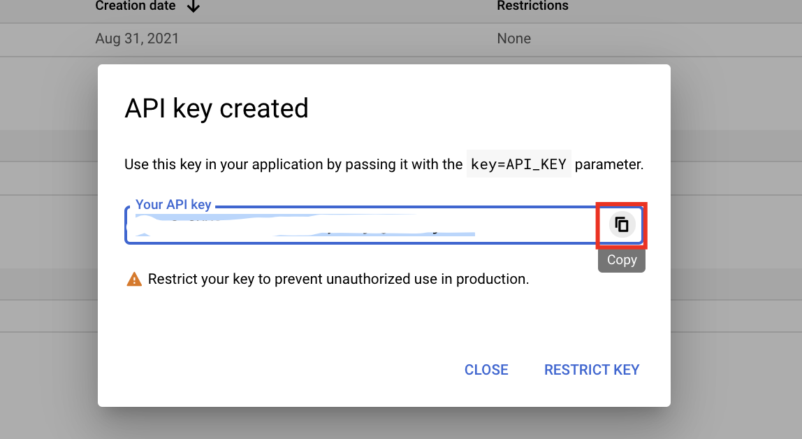Screen dimensions: 802x439
Task: Click the None restrictions cell
Action: (513, 38)
